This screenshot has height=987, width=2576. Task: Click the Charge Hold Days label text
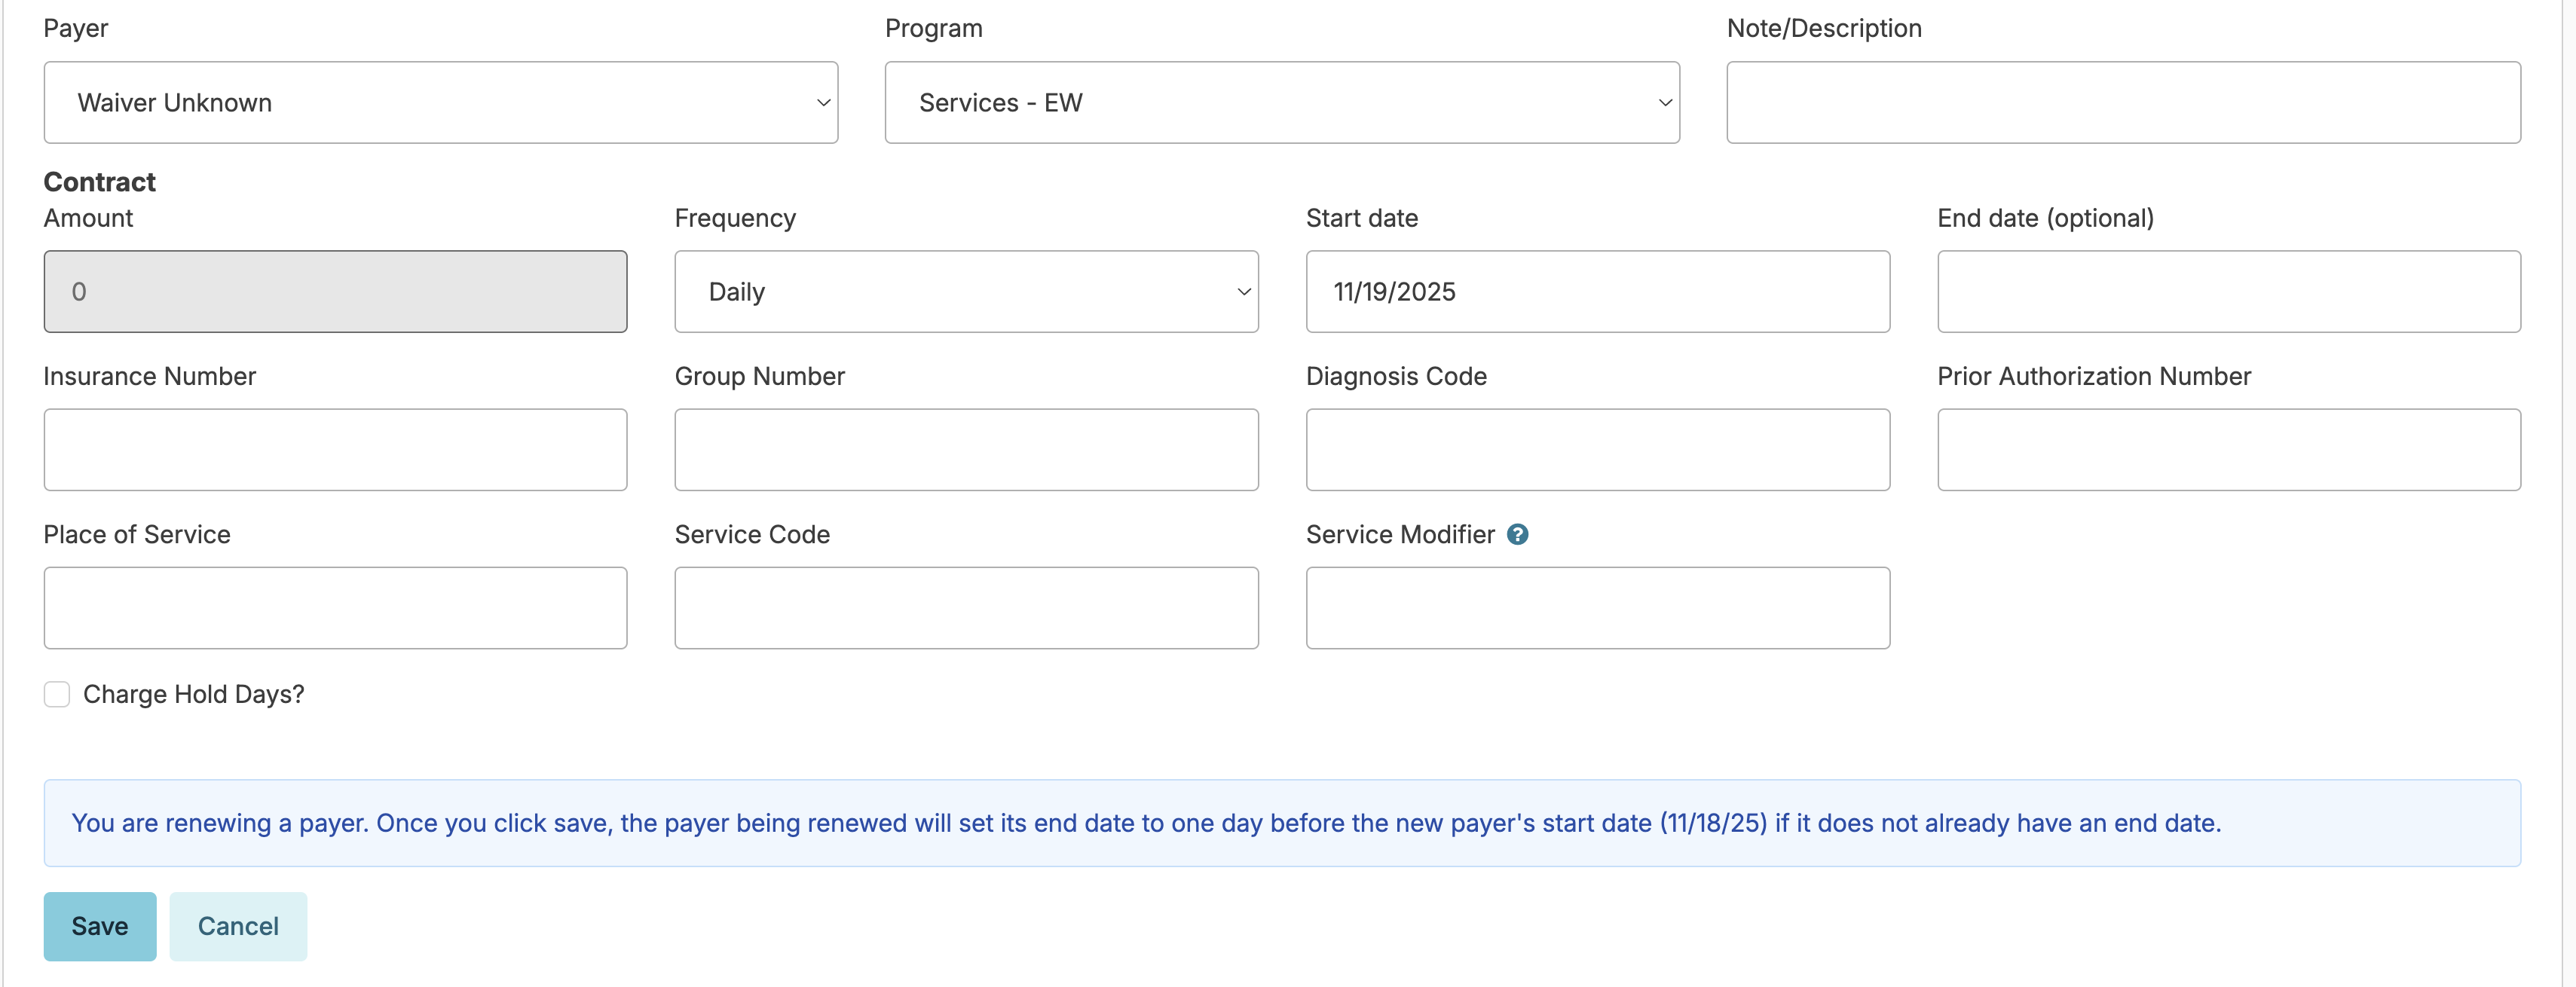pyautogui.click(x=193, y=694)
